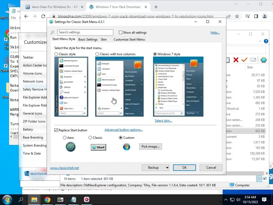The width and height of the screenshot is (273, 205).
Task: Open the Help... link
Action: tap(215, 33)
